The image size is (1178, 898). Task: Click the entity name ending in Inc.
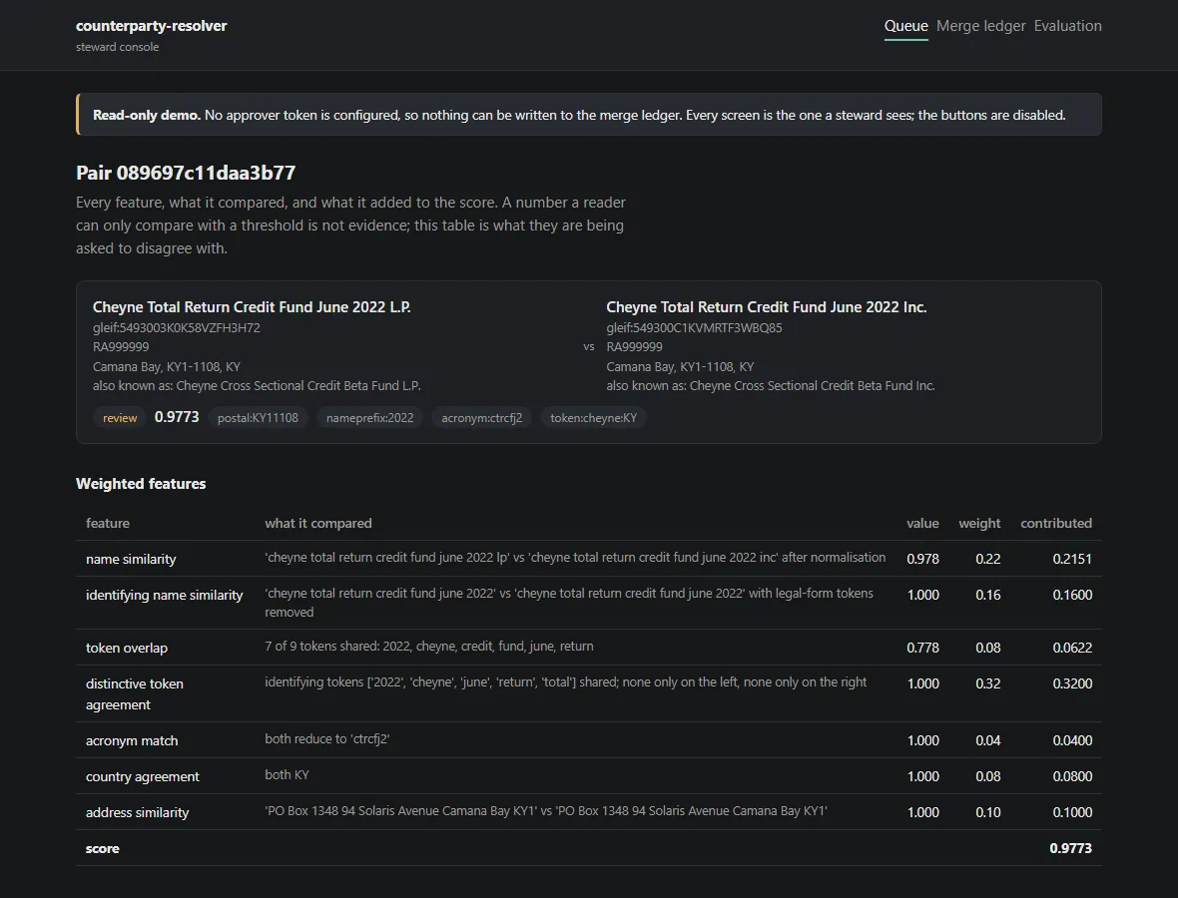tap(767, 307)
